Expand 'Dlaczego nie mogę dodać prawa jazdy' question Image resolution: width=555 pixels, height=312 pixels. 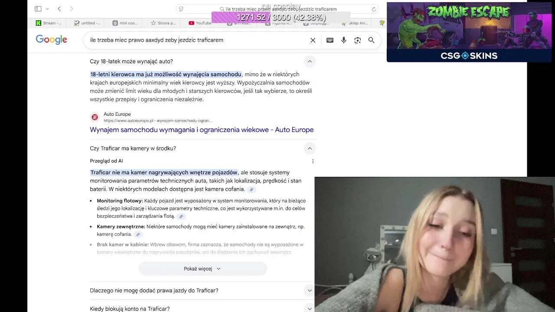pos(202,290)
